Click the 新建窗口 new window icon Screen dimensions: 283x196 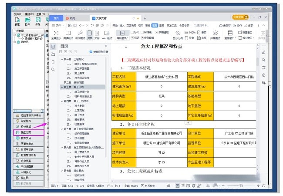[x=240, y=32]
